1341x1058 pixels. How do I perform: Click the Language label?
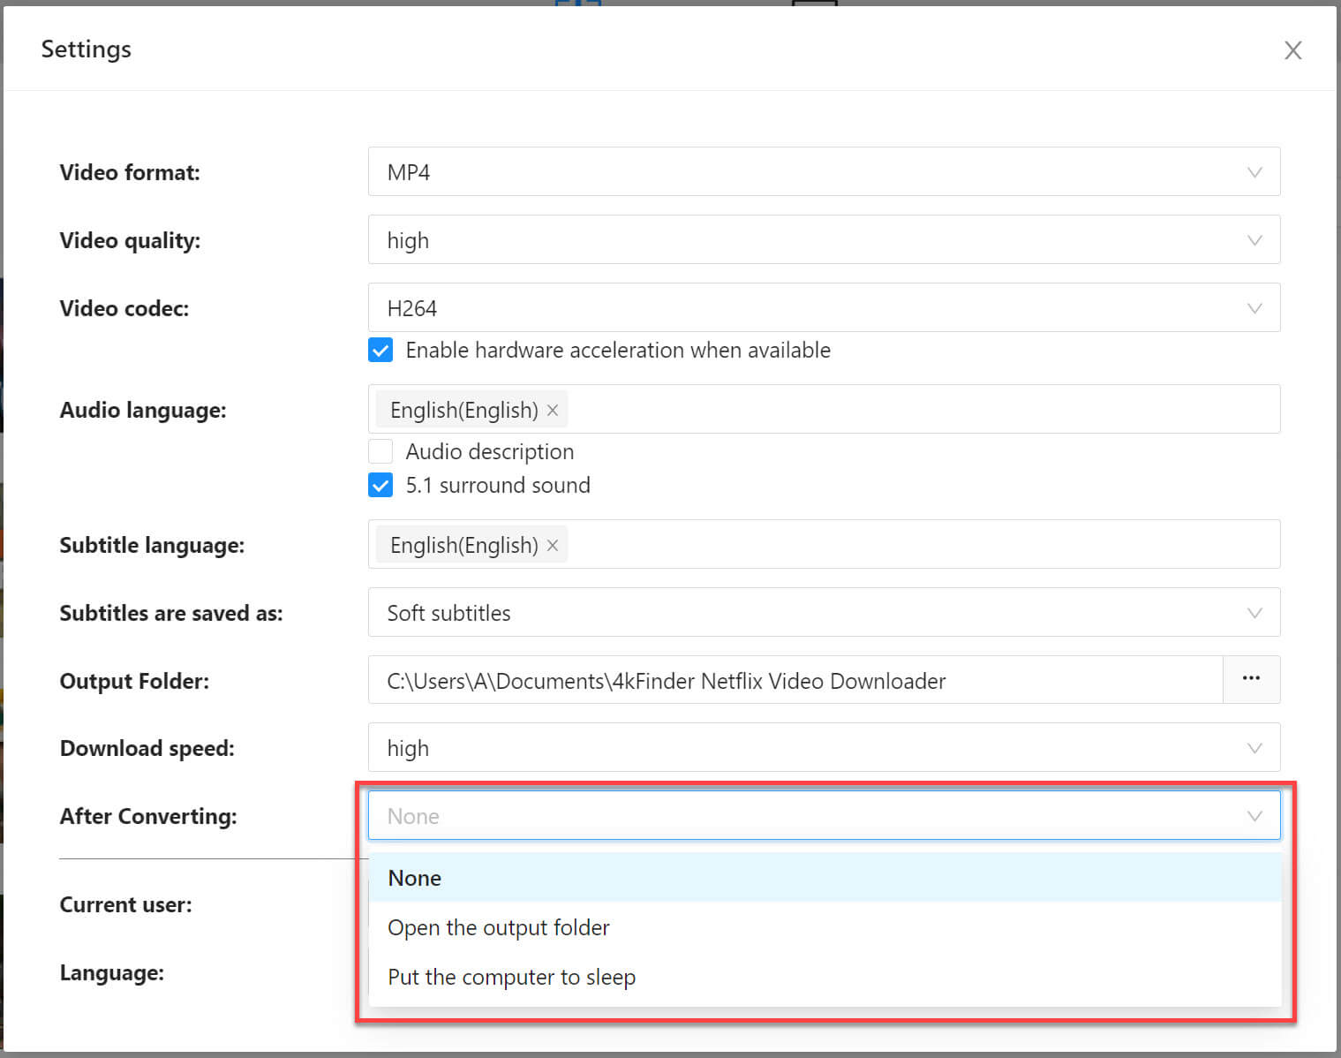112,973
